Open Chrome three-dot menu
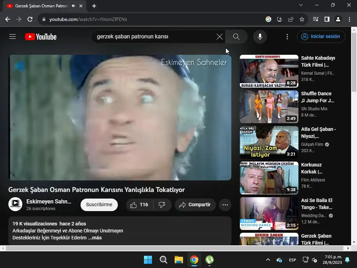 point(349,20)
